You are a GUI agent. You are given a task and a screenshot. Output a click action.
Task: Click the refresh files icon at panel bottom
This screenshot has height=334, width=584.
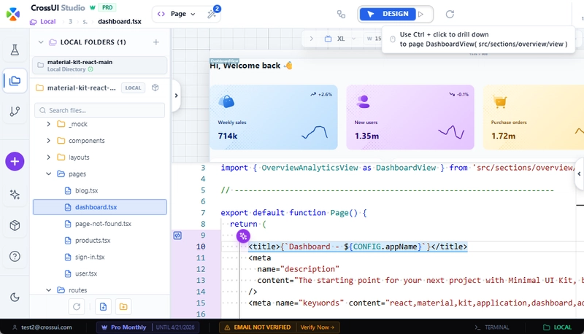(x=77, y=307)
